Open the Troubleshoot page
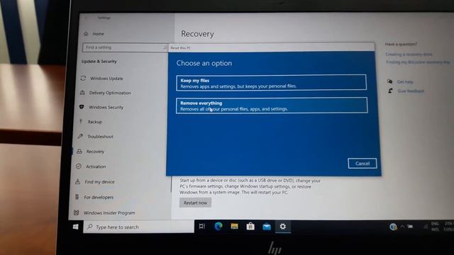 (x=100, y=137)
